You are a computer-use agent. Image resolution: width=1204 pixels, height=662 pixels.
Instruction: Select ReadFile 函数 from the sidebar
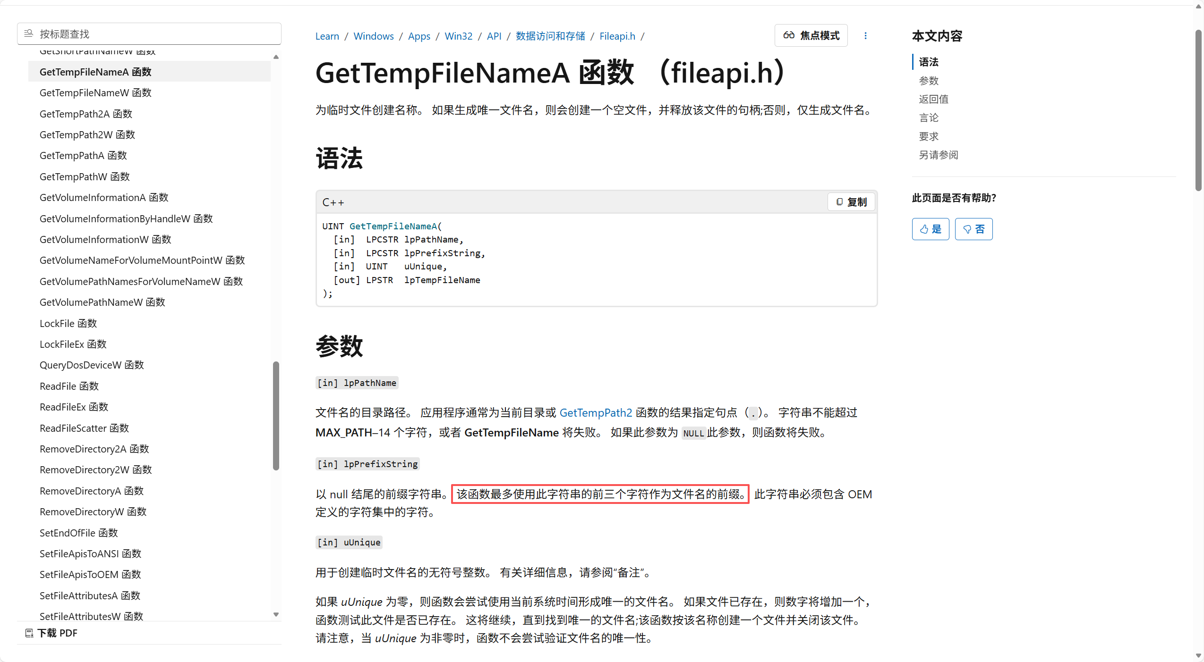pos(69,386)
